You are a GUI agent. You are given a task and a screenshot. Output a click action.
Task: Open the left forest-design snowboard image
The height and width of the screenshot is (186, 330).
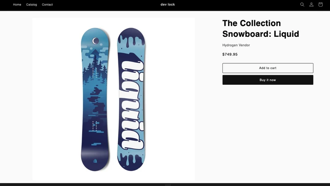pos(95,99)
